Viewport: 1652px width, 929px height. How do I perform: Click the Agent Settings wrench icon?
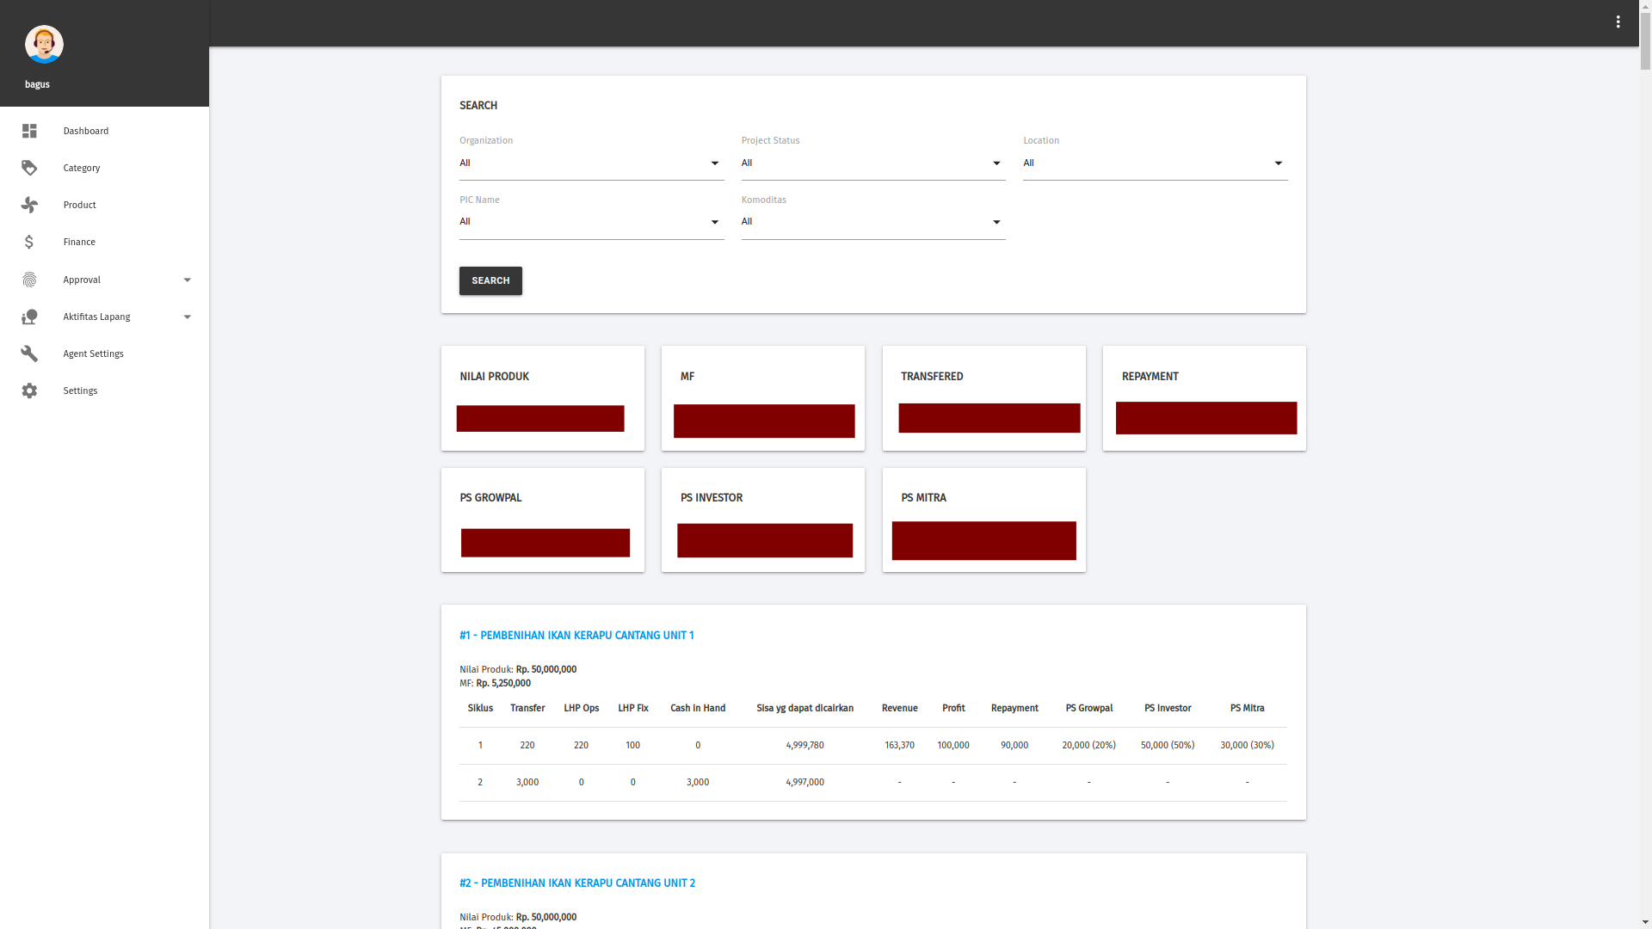click(29, 354)
